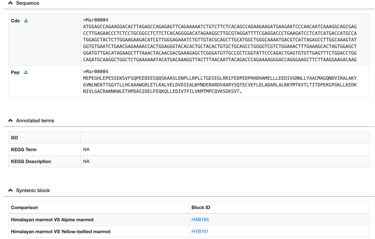The image size is (375, 239).
Task: Download the Cds sequence file
Action: [26, 21]
